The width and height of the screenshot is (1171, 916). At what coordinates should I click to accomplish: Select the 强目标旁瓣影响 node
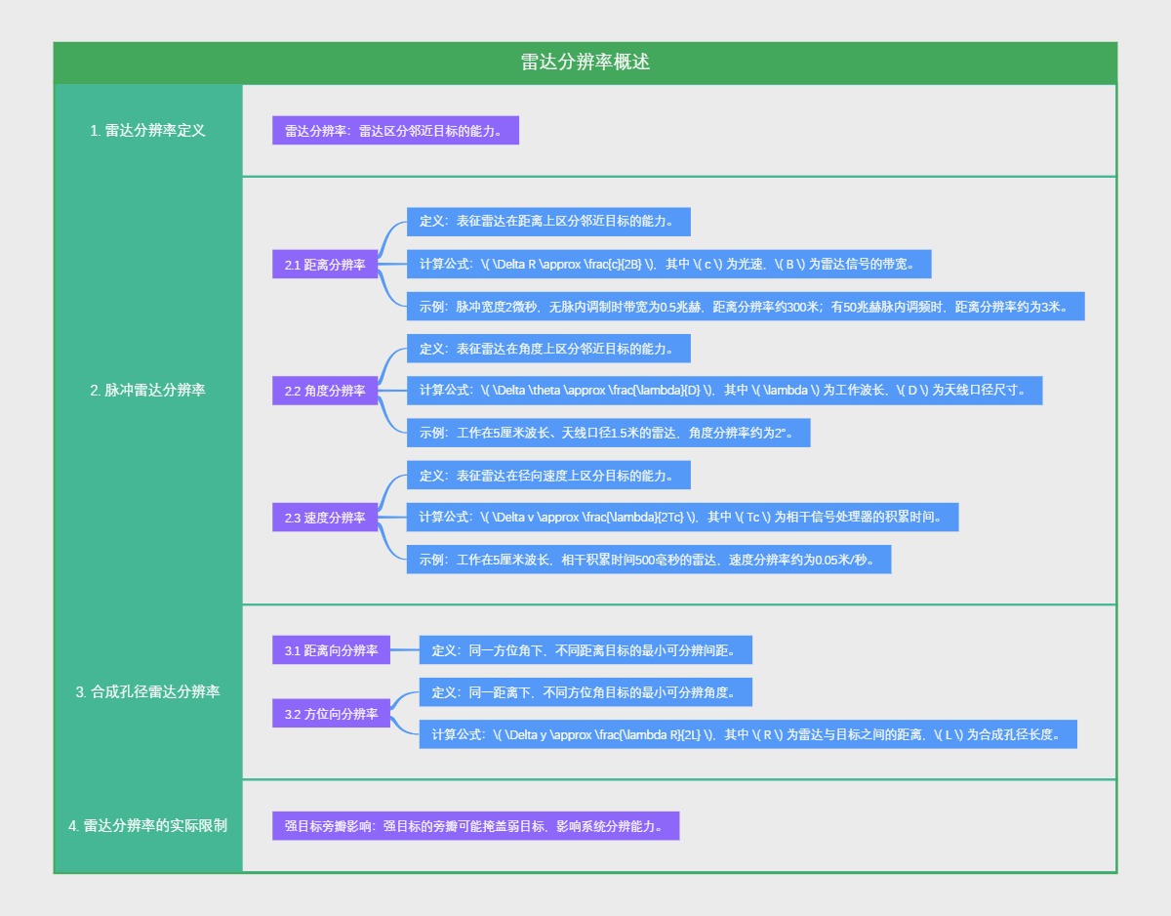475,826
